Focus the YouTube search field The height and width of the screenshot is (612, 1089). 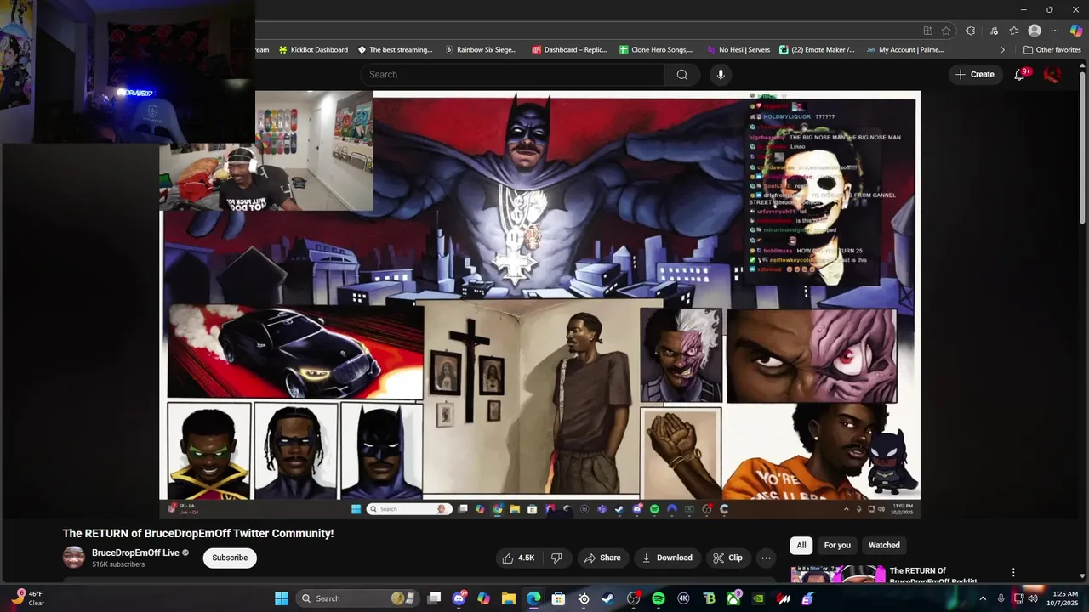pyautogui.click(x=513, y=75)
